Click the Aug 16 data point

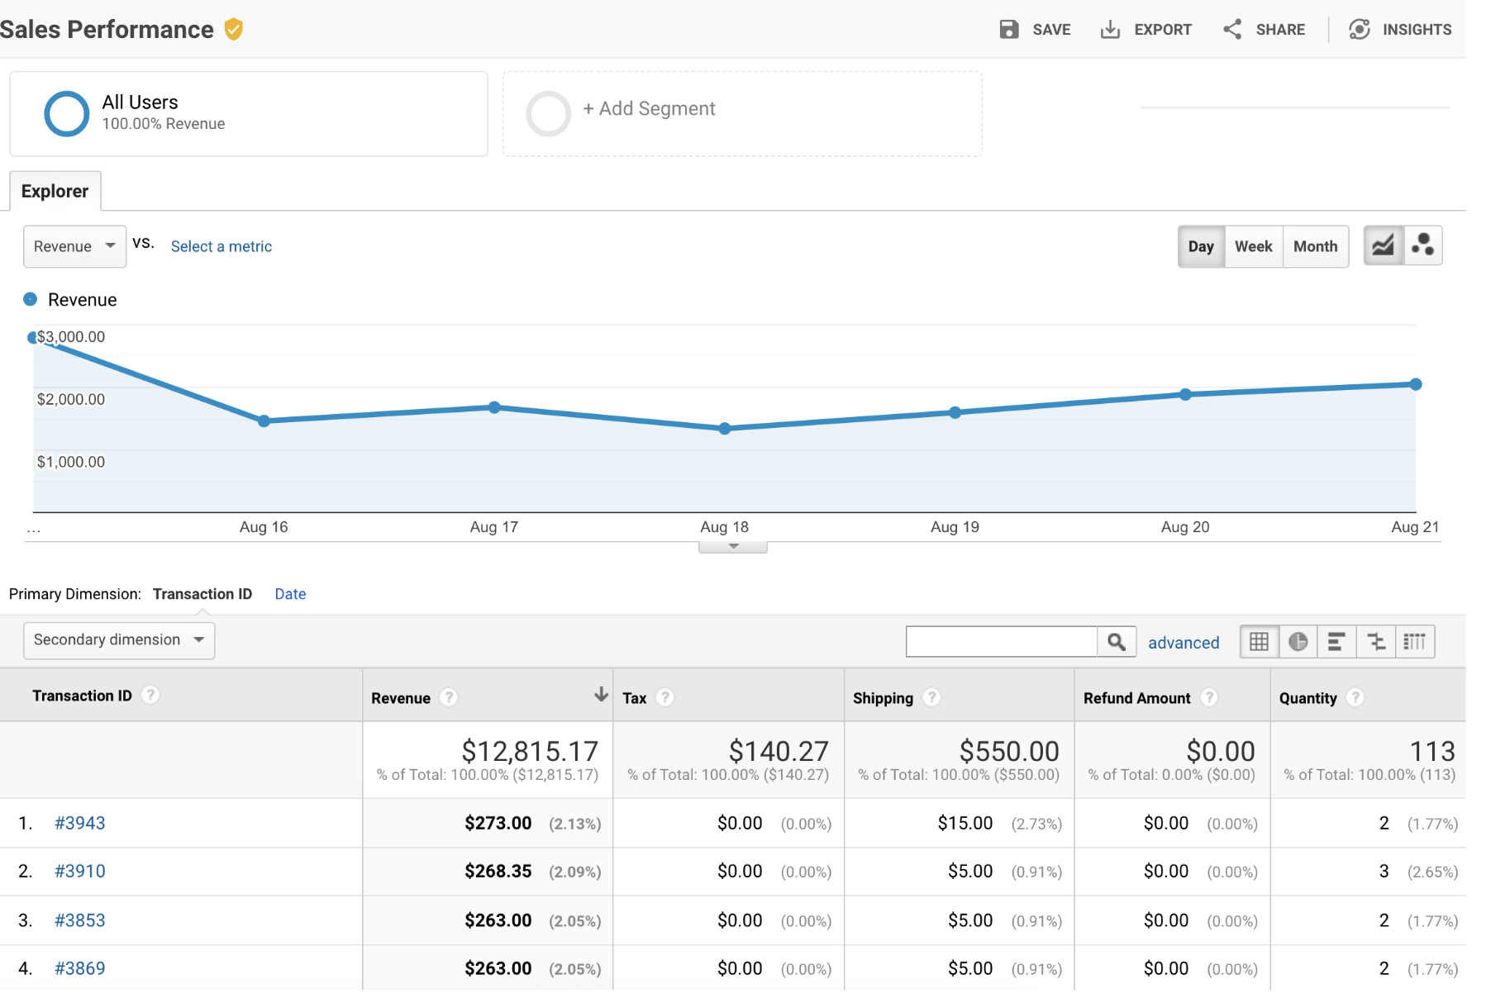(x=264, y=421)
